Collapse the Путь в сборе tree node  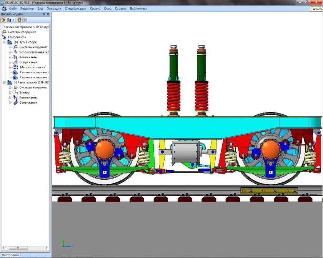point(5,42)
